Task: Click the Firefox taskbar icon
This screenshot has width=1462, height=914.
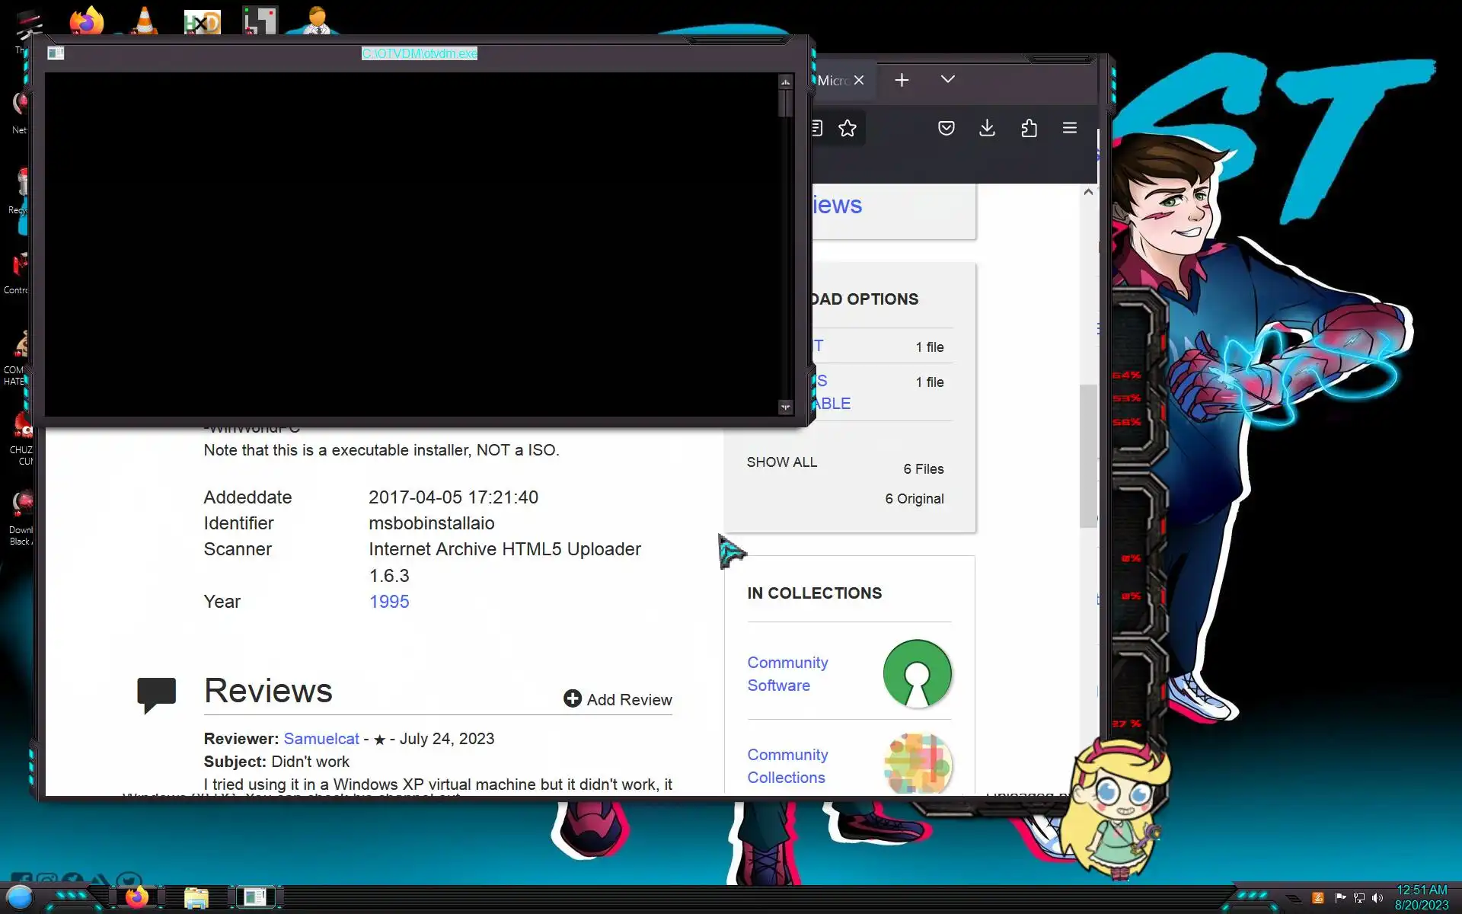Action: [137, 897]
